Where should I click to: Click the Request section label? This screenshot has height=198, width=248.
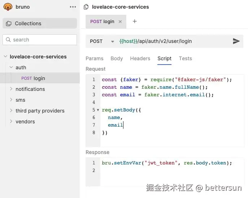[95, 69]
